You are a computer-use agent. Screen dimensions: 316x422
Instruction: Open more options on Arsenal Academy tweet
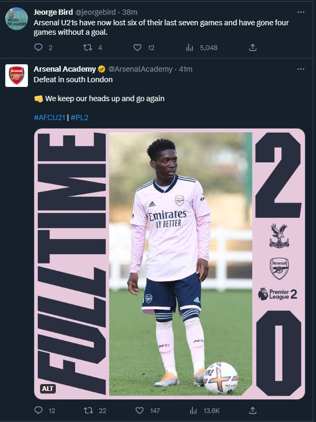(x=301, y=69)
